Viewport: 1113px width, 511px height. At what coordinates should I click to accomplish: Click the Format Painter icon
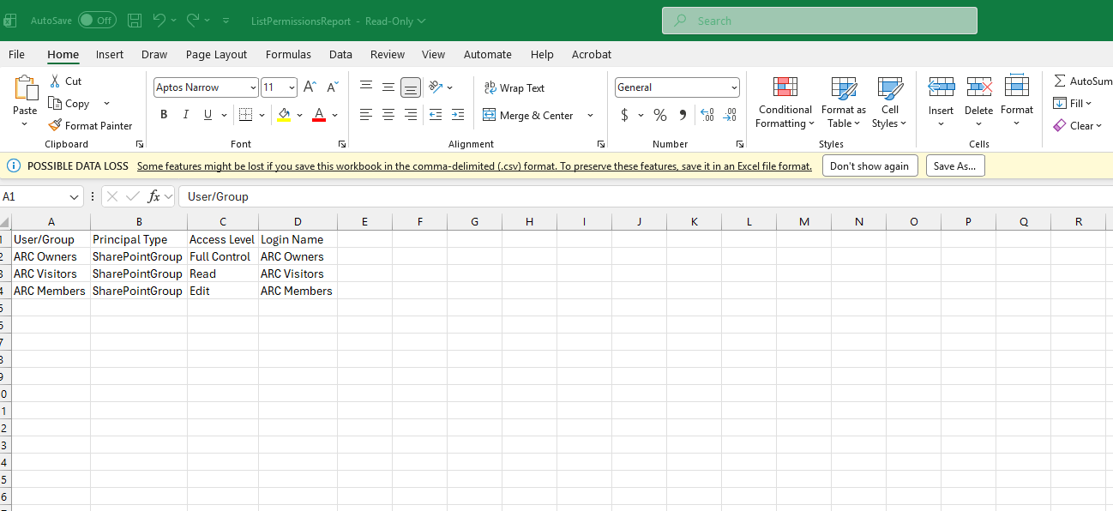(x=55, y=125)
